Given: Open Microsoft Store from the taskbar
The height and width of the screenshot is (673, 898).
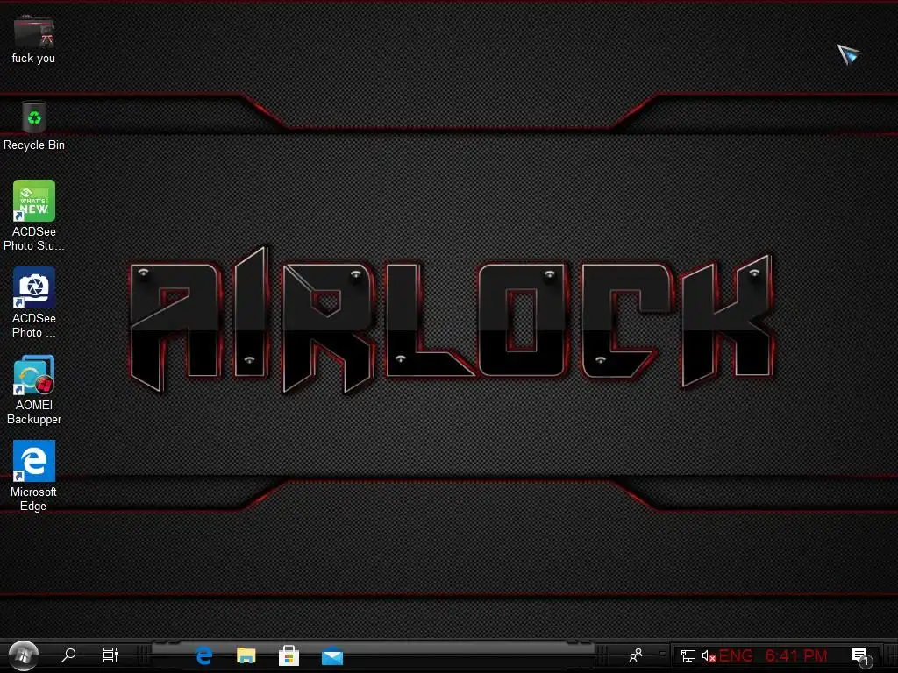Looking at the screenshot, I should pyautogui.click(x=289, y=655).
